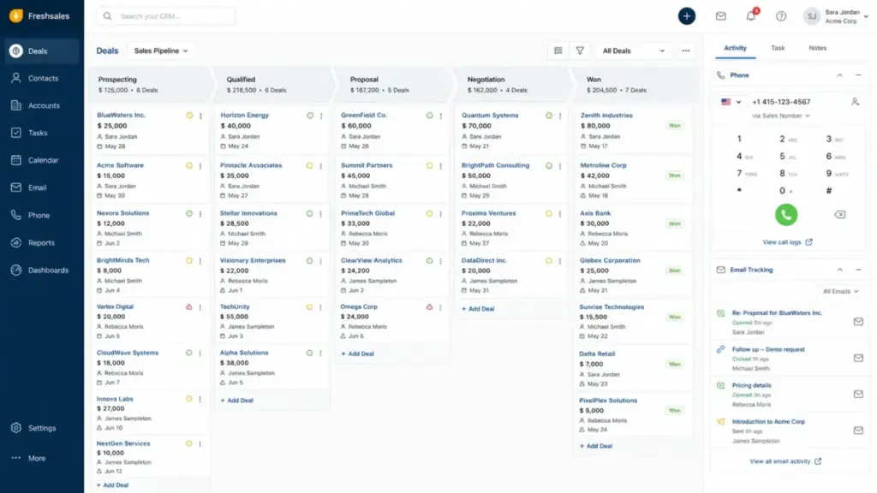
Task: Open notifications bell icon
Action: (750, 16)
